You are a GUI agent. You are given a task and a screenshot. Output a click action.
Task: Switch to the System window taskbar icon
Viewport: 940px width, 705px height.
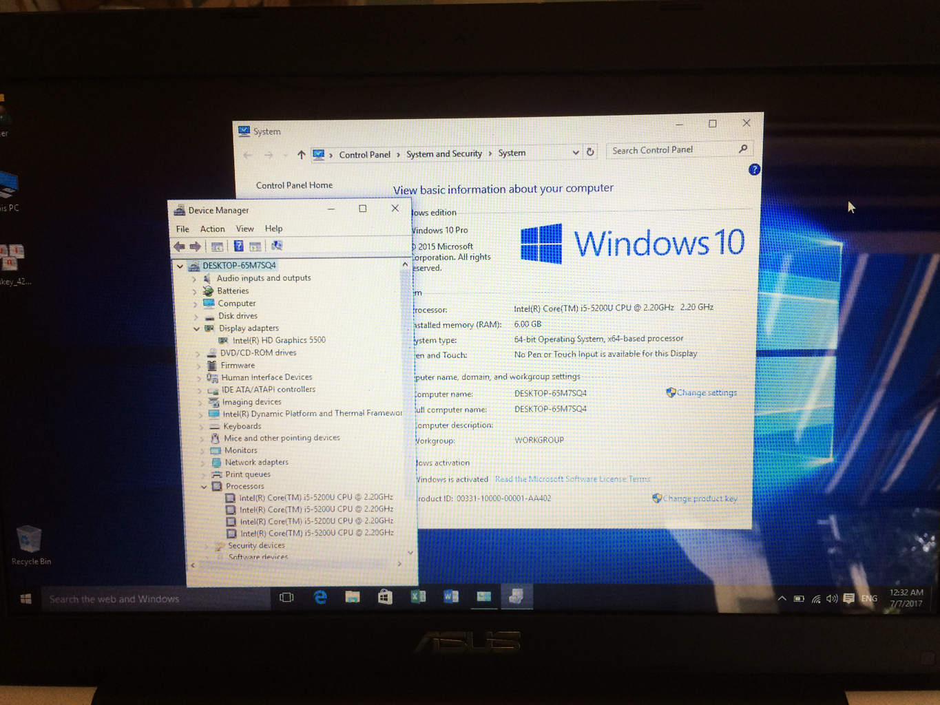tap(484, 596)
